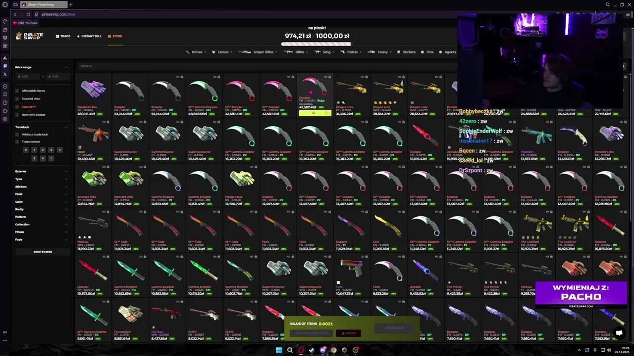Open the Sniper Rifles category dropdown
Image resolution: width=634 pixels, height=356 pixels.
pyautogui.click(x=258, y=52)
